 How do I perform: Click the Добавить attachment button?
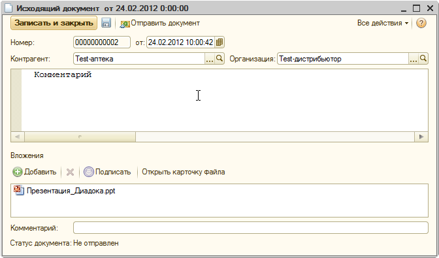(x=35, y=172)
